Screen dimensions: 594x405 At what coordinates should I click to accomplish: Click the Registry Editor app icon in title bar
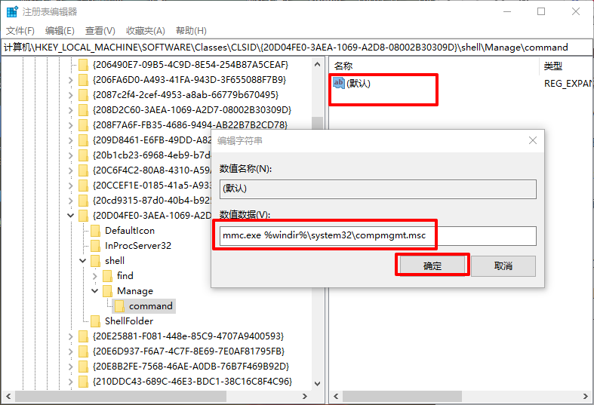point(12,11)
